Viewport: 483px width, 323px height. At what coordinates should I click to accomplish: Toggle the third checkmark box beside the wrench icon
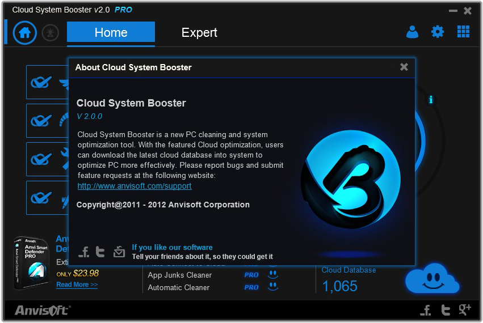[x=41, y=159]
